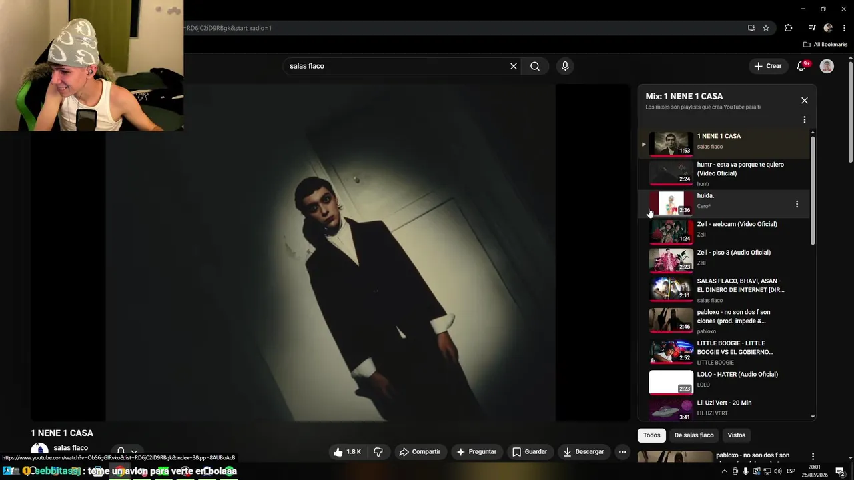Open the All Bookmarks folder
Screen dimensions: 854x480
tap(825, 45)
